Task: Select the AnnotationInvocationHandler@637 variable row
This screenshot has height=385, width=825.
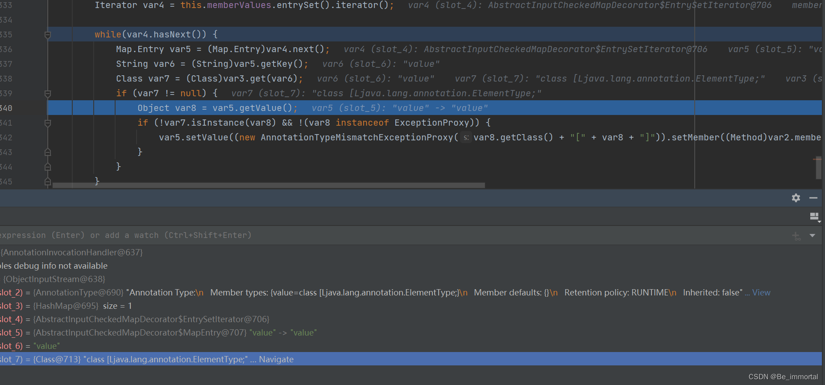Action: click(x=410, y=253)
